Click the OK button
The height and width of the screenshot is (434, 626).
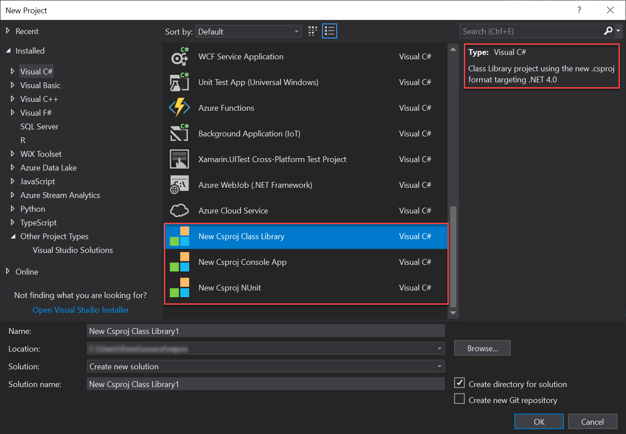point(539,422)
